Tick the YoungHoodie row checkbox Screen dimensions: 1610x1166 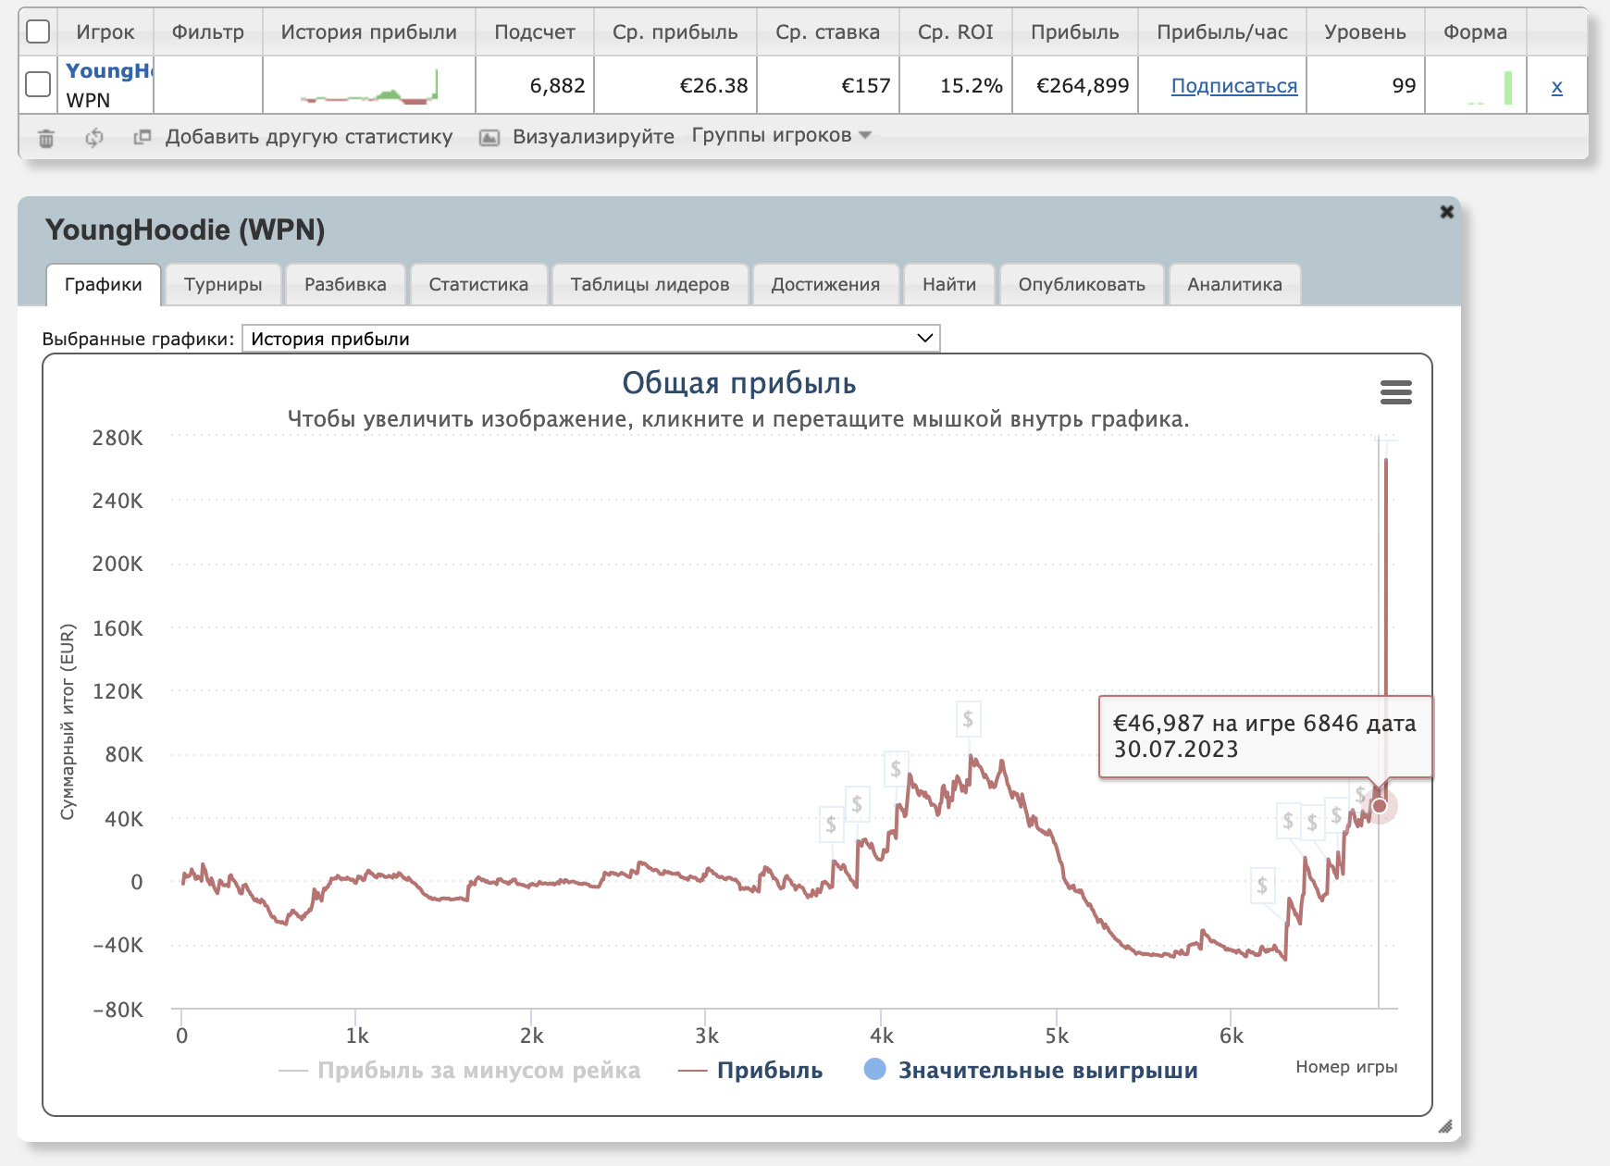coord(38,84)
